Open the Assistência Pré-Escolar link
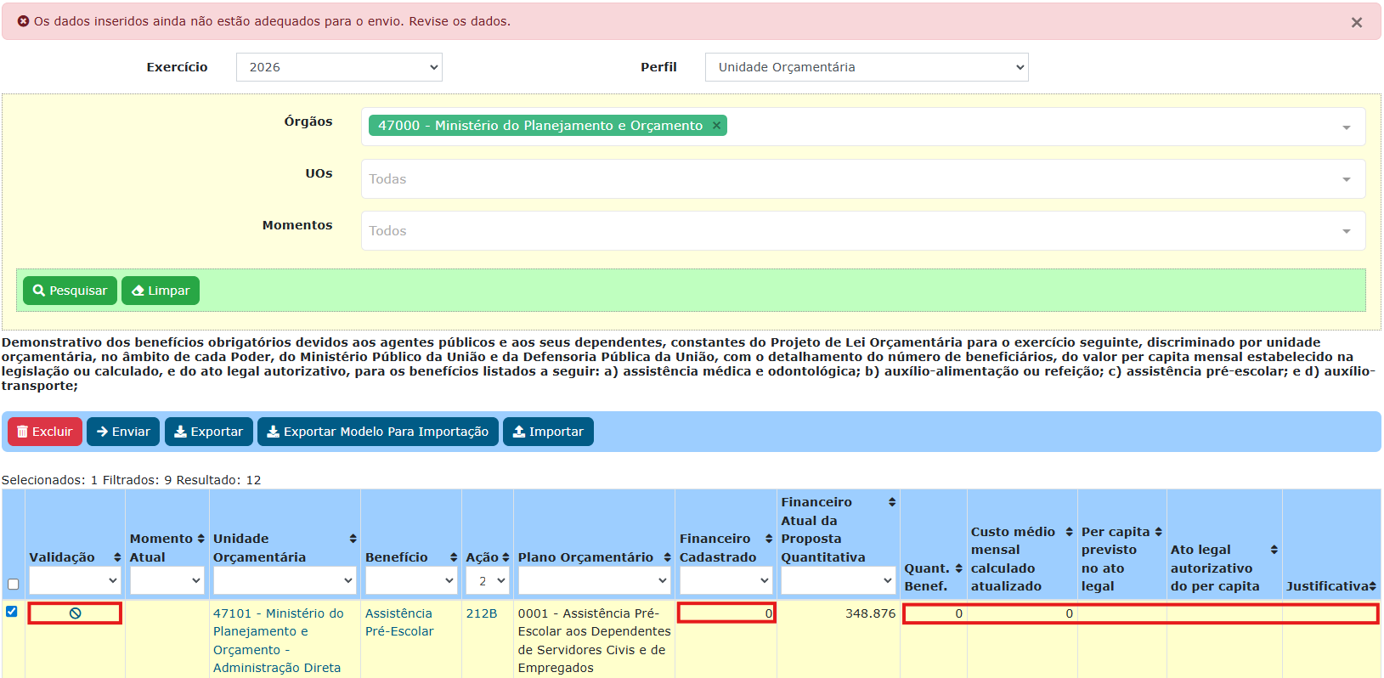Viewport: 1384px width, 678px height. pos(399,622)
